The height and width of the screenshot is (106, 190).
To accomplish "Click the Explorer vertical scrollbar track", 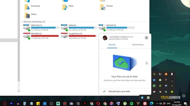I will 19,86.
